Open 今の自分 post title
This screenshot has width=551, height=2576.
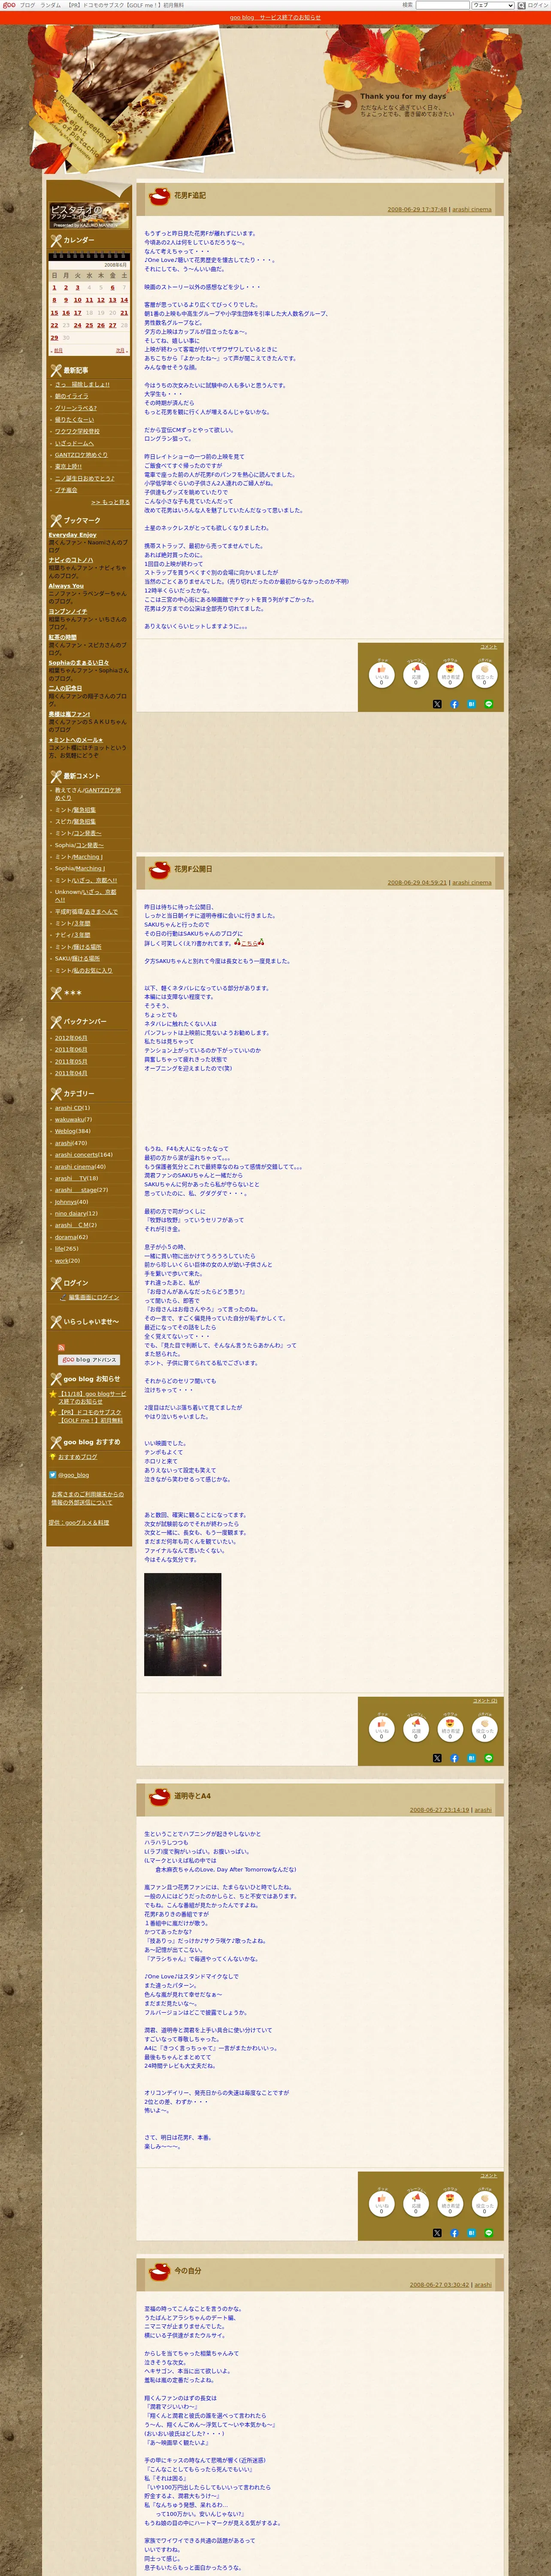[x=187, y=2271]
